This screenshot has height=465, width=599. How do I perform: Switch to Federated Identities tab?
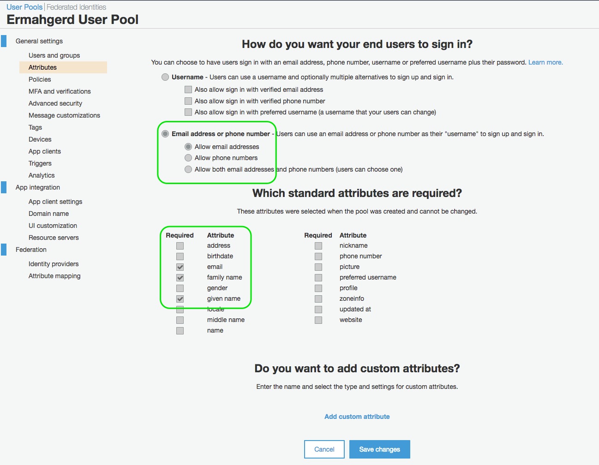[76, 7]
